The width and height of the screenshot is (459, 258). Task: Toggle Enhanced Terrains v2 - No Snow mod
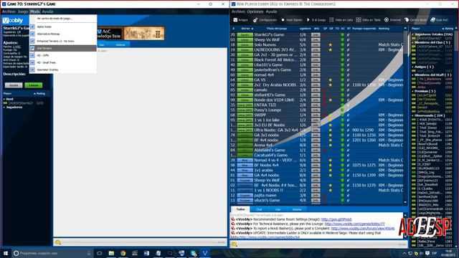coord(32,41)
